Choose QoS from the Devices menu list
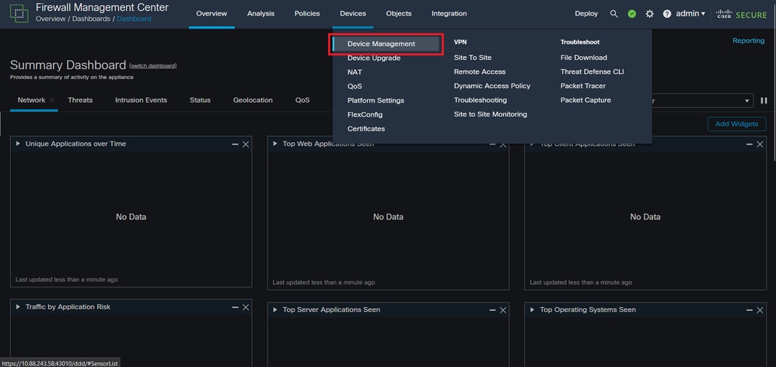The image size is (776, 367). tap(355, 86)
